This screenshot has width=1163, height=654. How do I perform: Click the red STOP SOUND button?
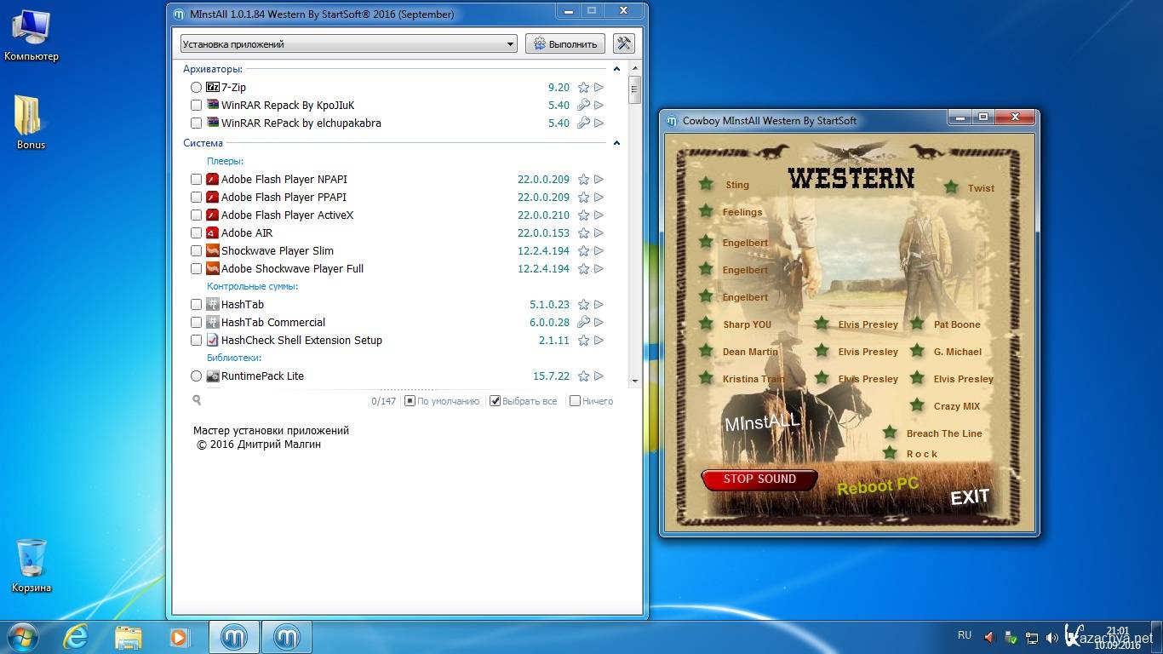(x=759, y=479)
